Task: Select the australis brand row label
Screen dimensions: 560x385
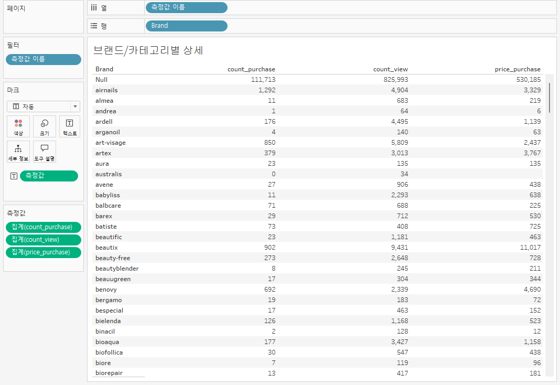Action: [x=109, y=174]
